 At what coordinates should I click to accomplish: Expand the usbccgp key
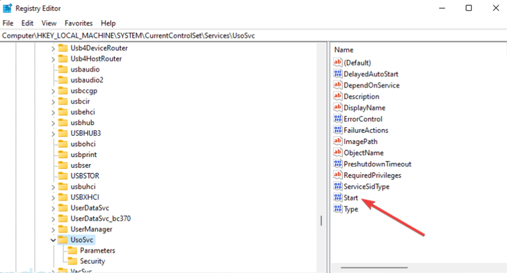pyautogui.click(x=53, y=91)
